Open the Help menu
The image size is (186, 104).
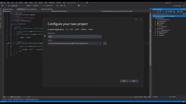coord(64,3)
